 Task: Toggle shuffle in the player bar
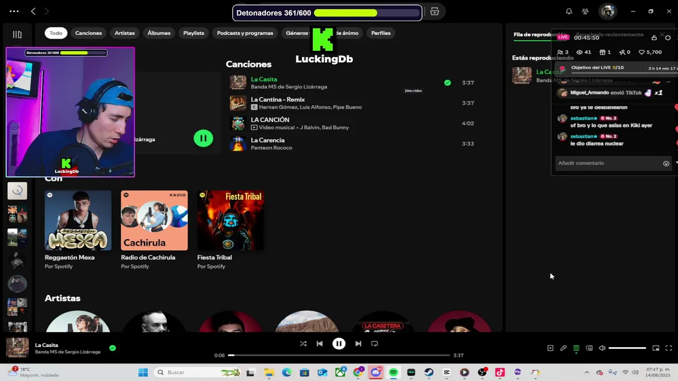[303, 343]
